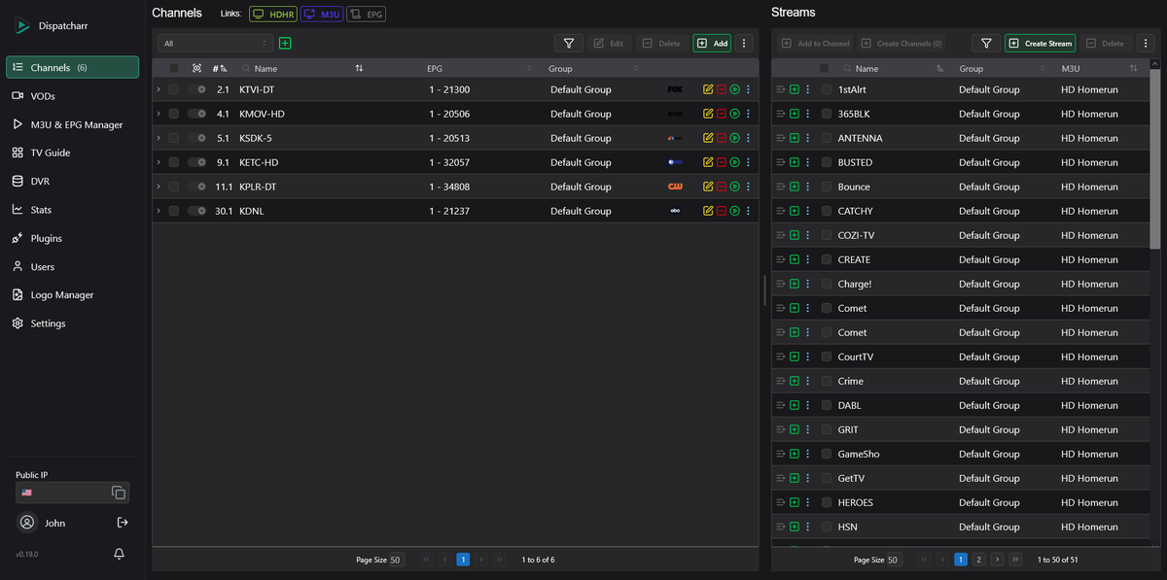Image resolution: width=1167 pixels, height=580 pixels.
Task: Log out using the icon beside John
Action: click(123, 523)
